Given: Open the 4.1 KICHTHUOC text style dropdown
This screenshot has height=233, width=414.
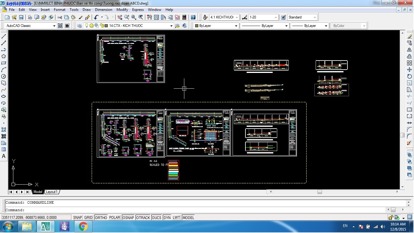Looking at the screenshot, I should [x=237, y=17].
